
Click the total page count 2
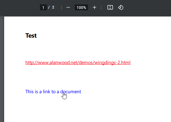point(53,7)
